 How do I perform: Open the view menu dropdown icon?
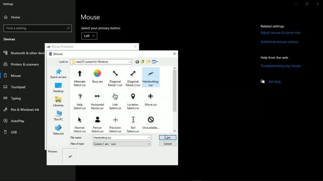[155, 62]
